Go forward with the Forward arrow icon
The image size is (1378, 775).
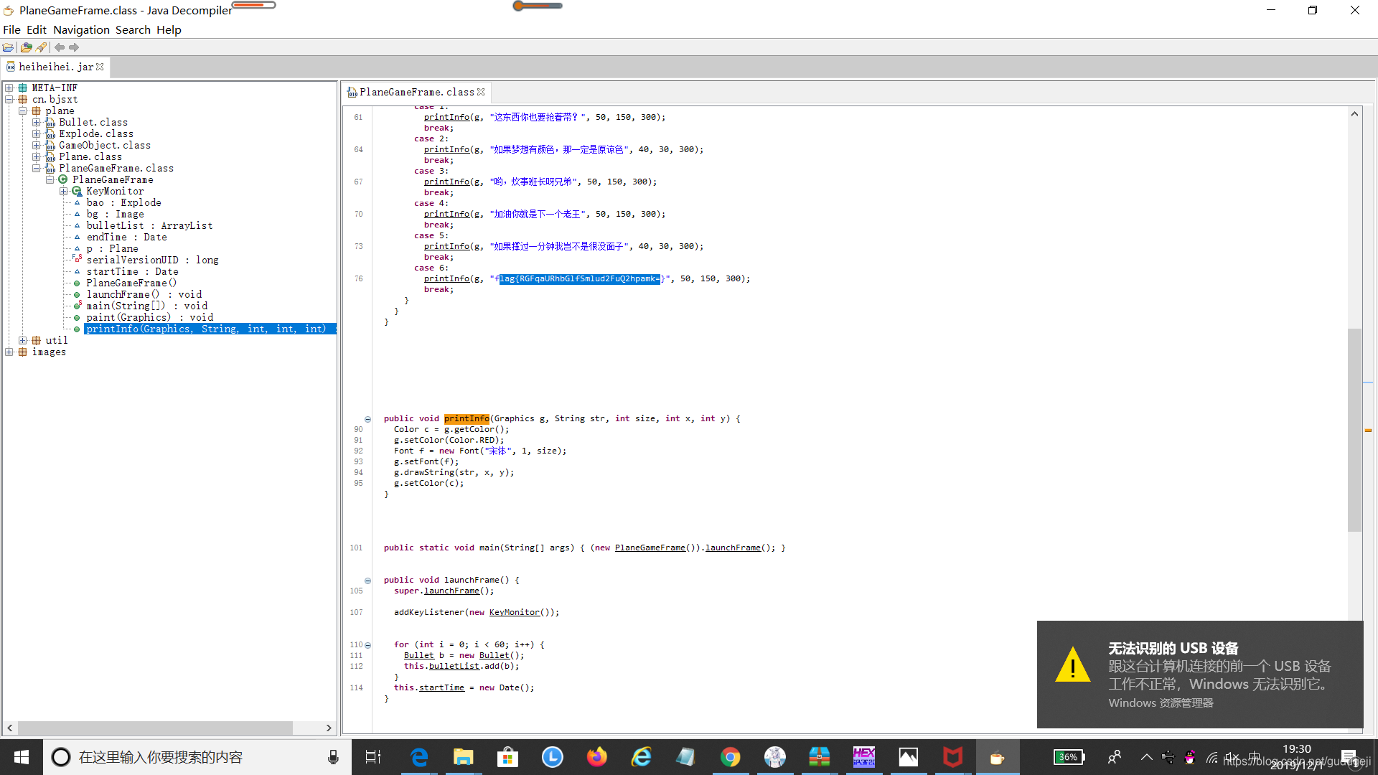coord(74,47)
